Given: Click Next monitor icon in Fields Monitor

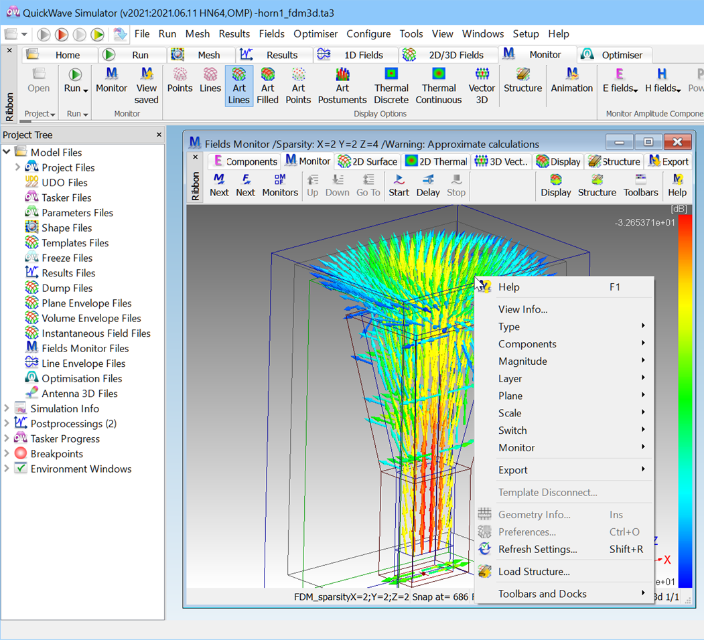Looking at the screenshot, I should 219,185.
